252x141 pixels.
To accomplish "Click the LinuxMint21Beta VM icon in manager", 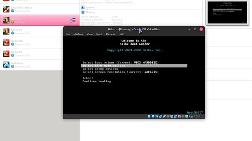I will [6, 9].
